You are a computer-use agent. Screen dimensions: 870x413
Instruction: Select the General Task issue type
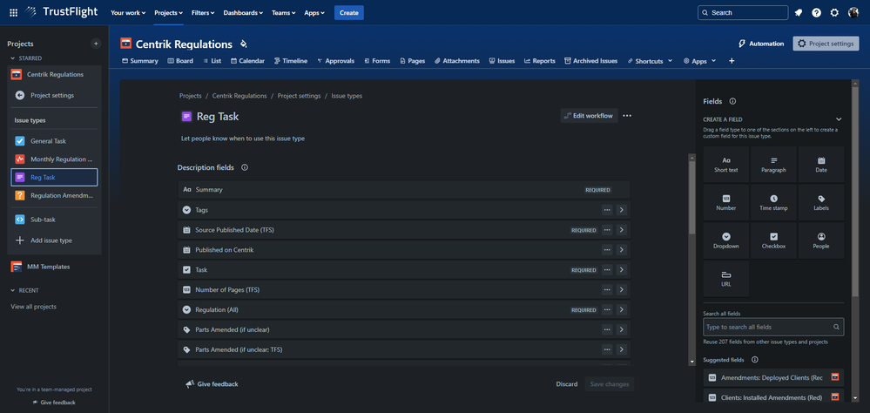tap(54, 141)
